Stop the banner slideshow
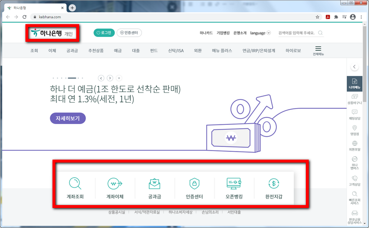Image resolution: width=369 pixels, height=228 pixels. click(x=119, y=78)
